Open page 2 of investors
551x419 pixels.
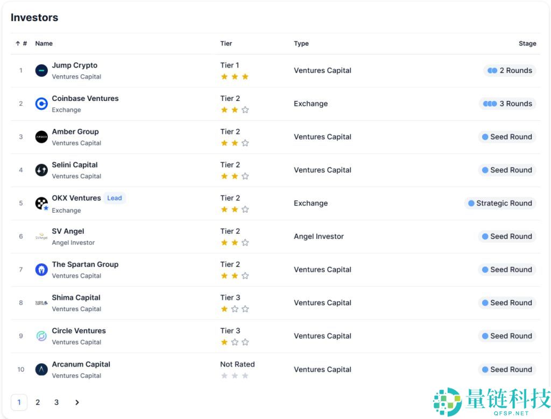pos(38,402)
